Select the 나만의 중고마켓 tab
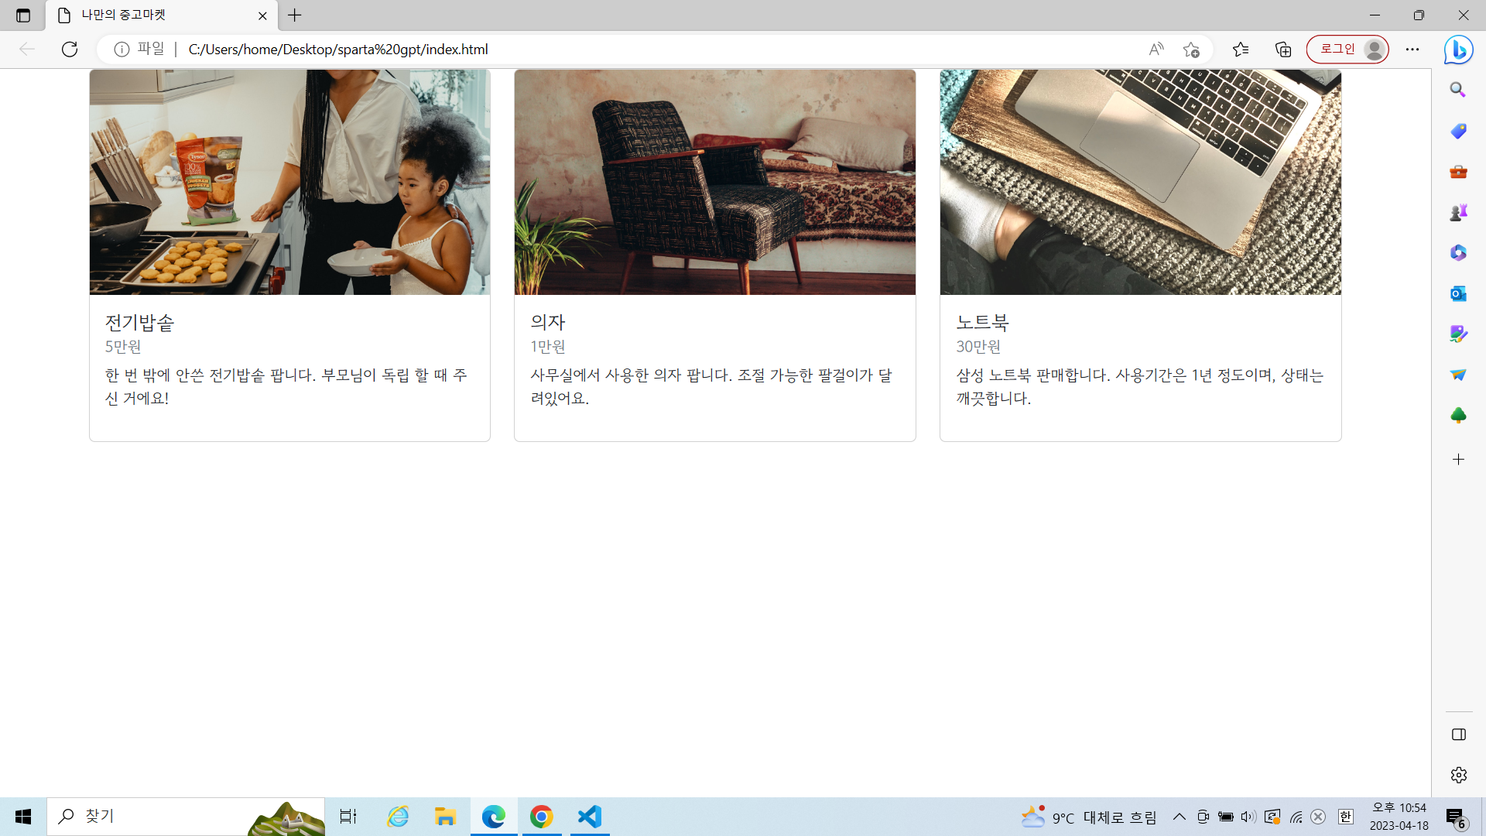This screenshot has height=836, width=1486. [163, 15]
